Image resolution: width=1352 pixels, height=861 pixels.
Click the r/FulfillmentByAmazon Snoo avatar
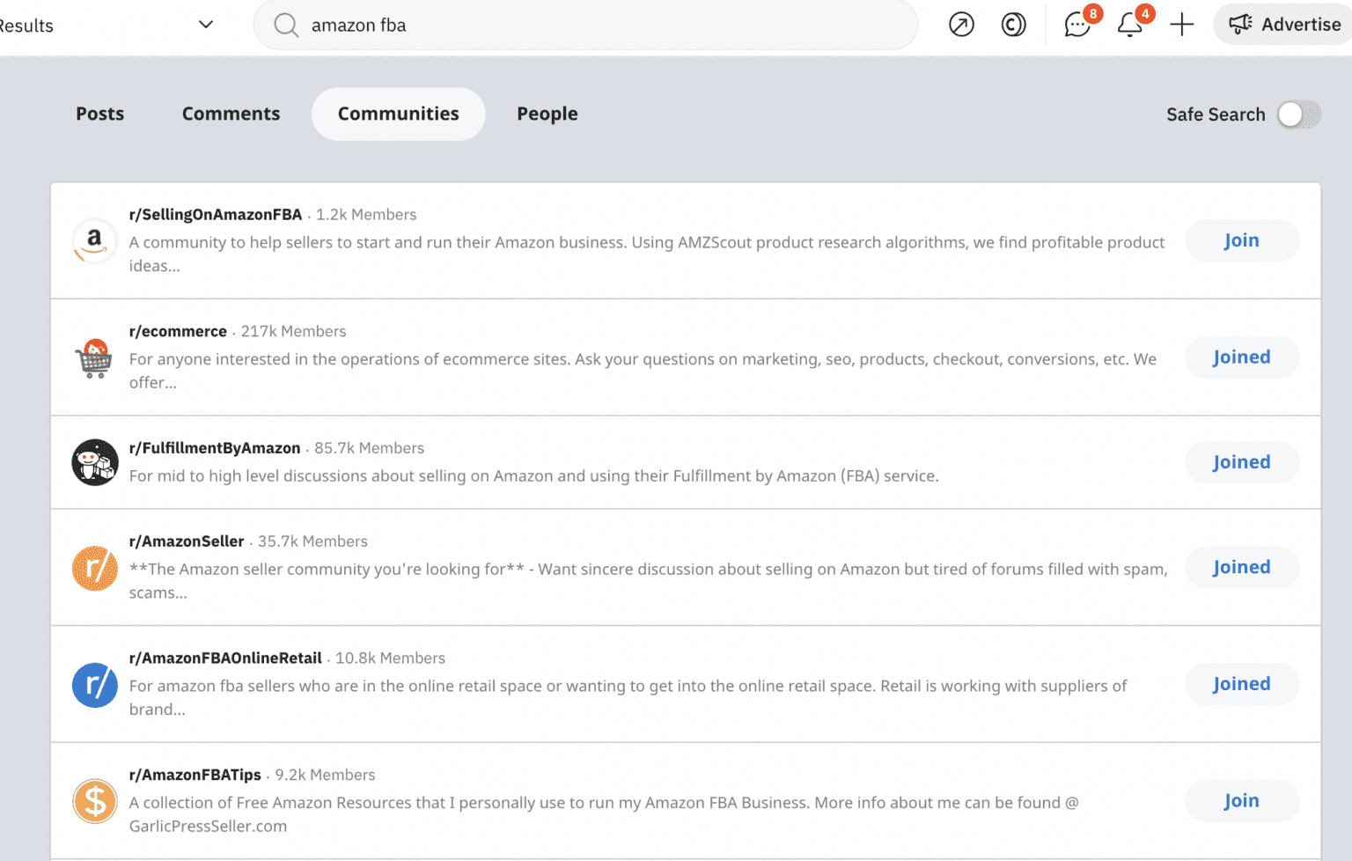point(94,462)
